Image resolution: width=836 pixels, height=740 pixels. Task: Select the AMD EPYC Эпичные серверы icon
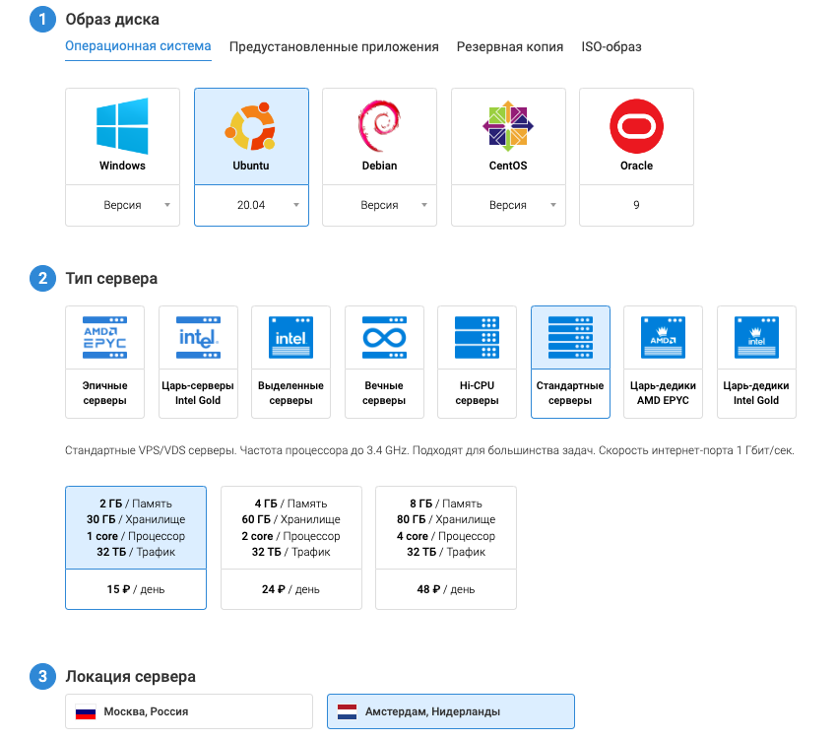(104, 338)
